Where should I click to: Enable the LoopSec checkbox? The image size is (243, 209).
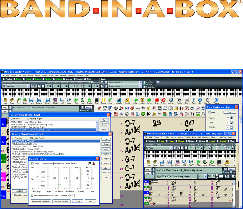click(145, 82)
